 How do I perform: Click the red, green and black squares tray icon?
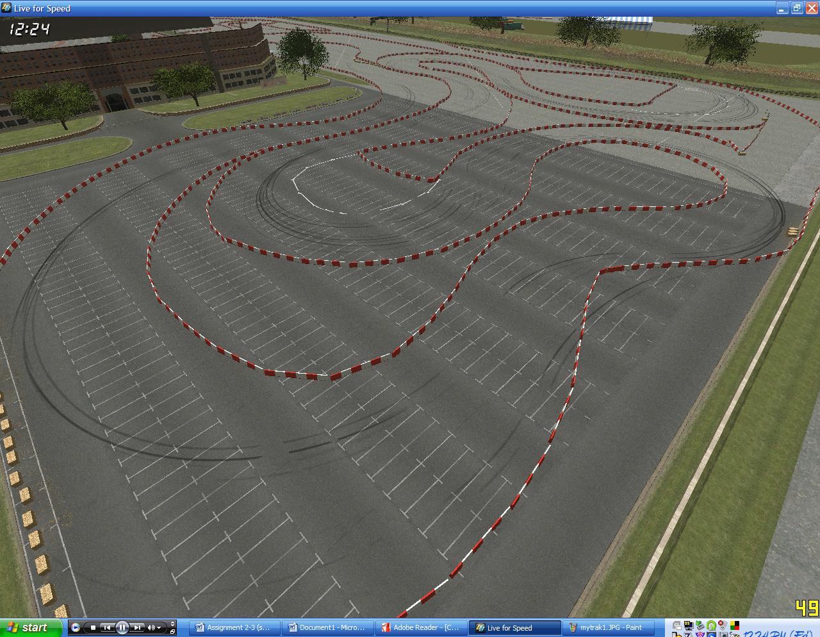735,625
